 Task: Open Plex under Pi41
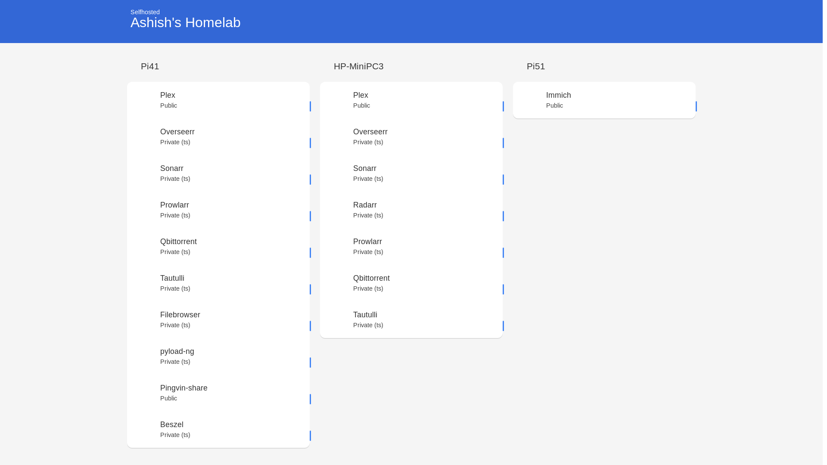coord(218,100)
